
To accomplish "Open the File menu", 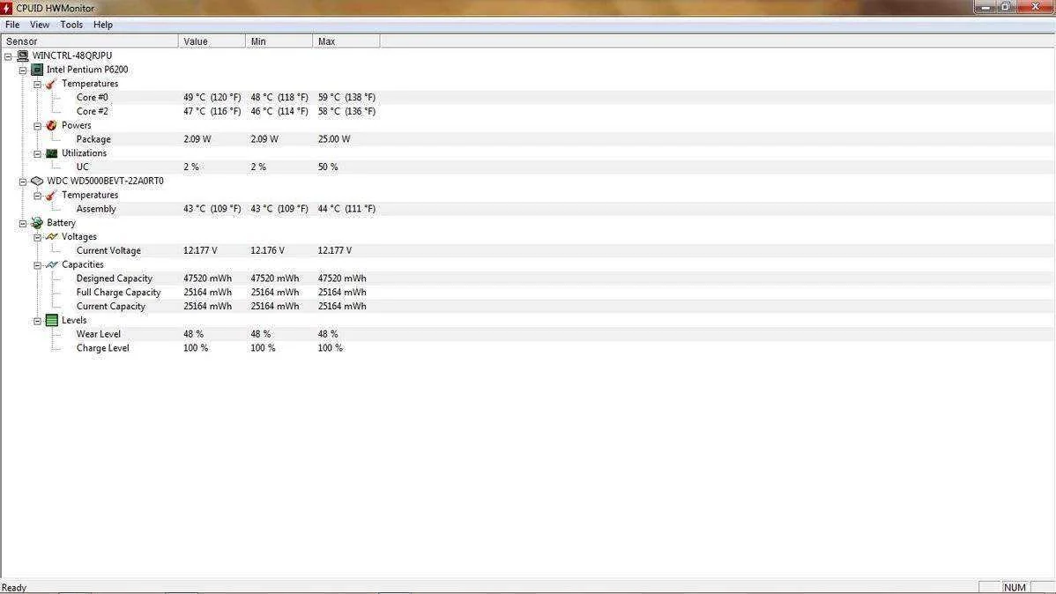I will 12,25.
